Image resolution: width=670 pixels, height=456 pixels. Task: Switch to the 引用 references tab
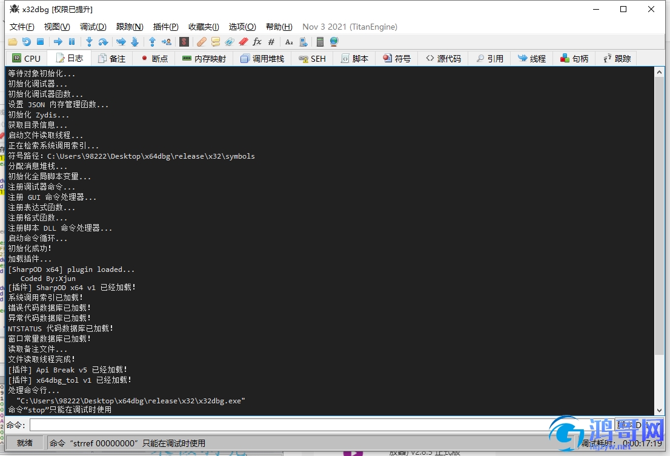489,59
